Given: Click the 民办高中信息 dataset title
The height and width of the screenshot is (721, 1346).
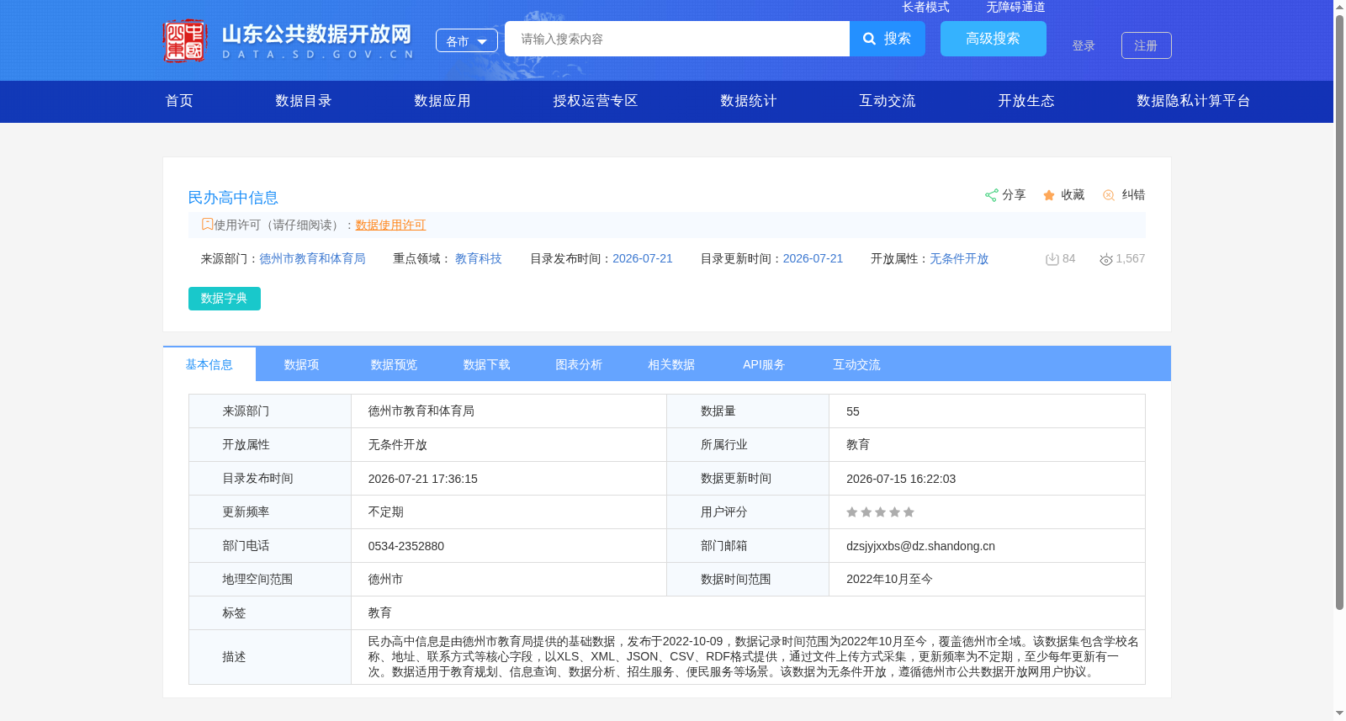Looking at the screenshot, I should point(233,198).
